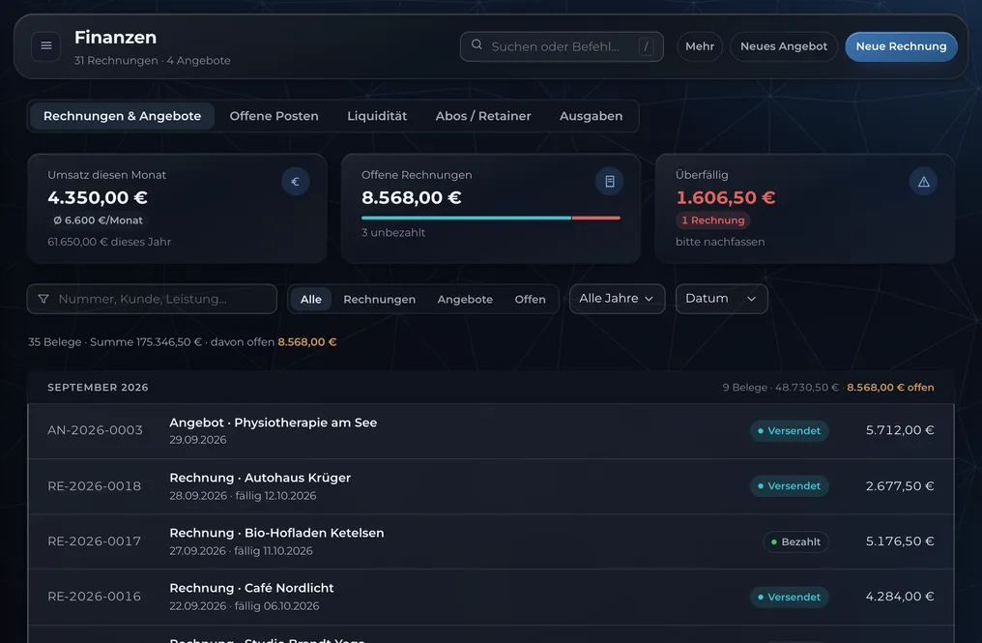Open the Abos / Retainer tab

pos(483,116)
